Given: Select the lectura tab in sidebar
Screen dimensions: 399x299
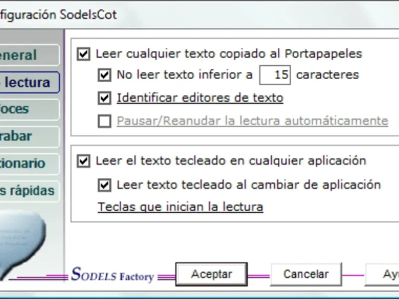Looking at the screenshot, I should click(x=29, y=82).
